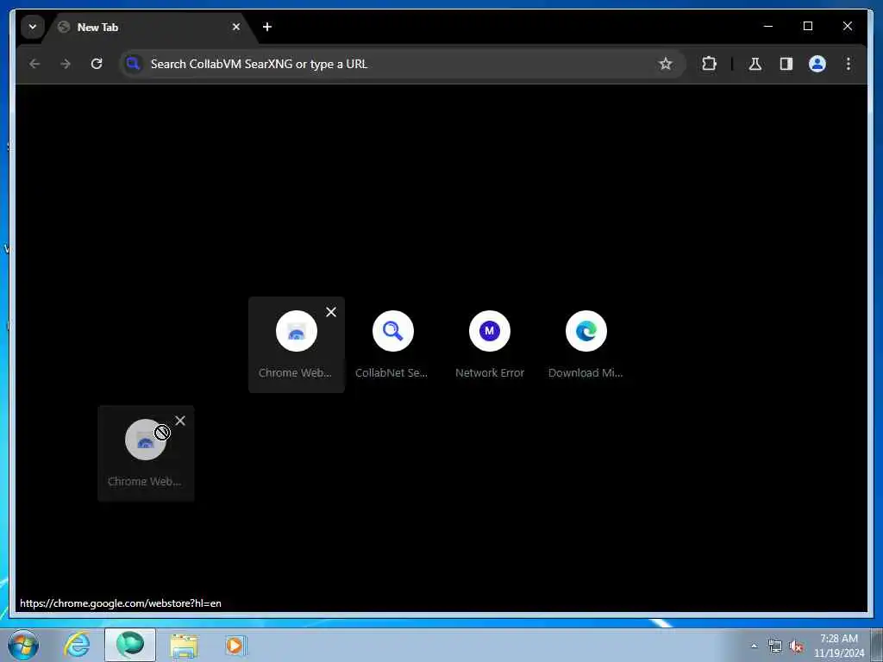The image size is (883, 662).
Task: Go forward with the forward arrow
Action: (x=66, y=64)
